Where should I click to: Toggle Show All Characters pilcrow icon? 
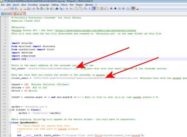coord(90,8)
